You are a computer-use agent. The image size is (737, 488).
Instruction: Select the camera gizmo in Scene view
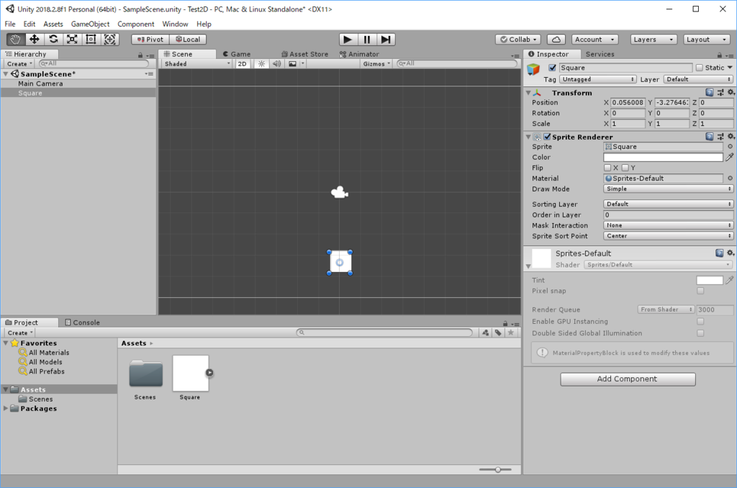340,192
